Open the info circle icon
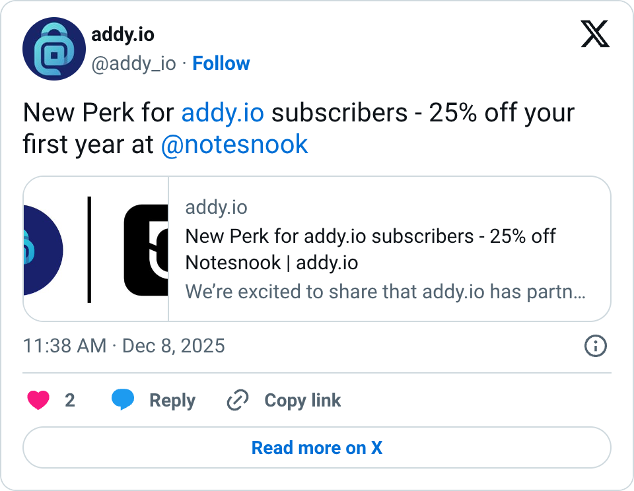Viewport: 634px width, 491px height. (596, 346)
